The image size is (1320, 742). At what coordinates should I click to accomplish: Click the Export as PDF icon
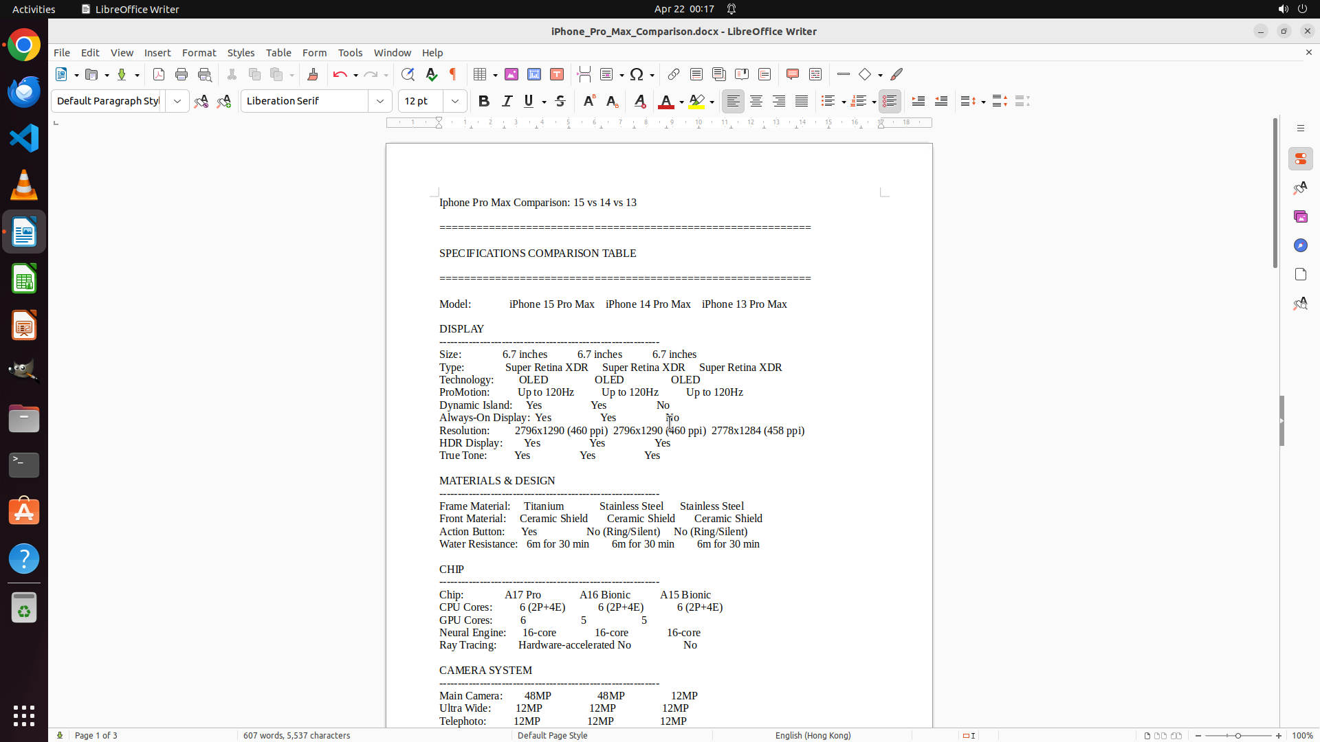[x=159, y=74]
